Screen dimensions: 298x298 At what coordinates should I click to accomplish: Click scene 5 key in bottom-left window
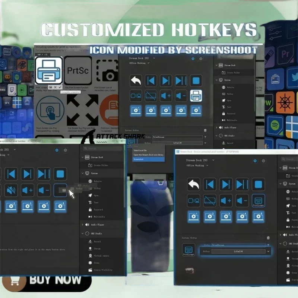pos(60,206)
